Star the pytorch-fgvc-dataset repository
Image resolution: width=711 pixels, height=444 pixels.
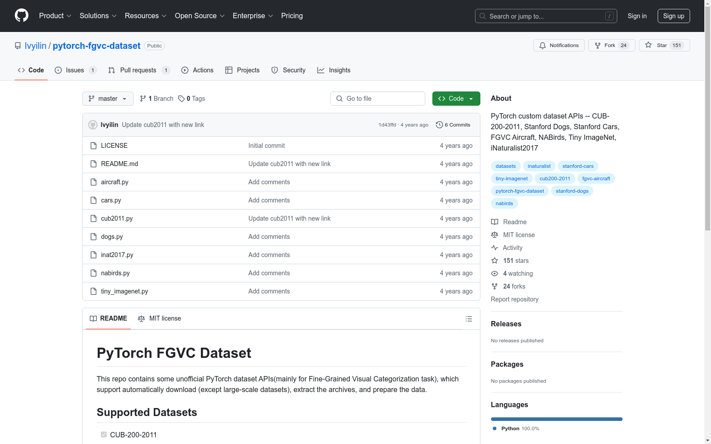(664, 45)
